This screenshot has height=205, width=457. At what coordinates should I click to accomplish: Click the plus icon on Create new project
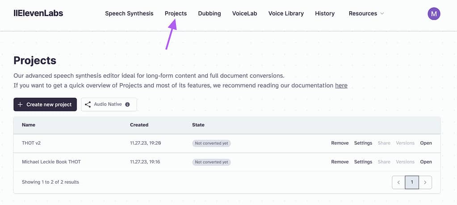[x=20, y=105]
